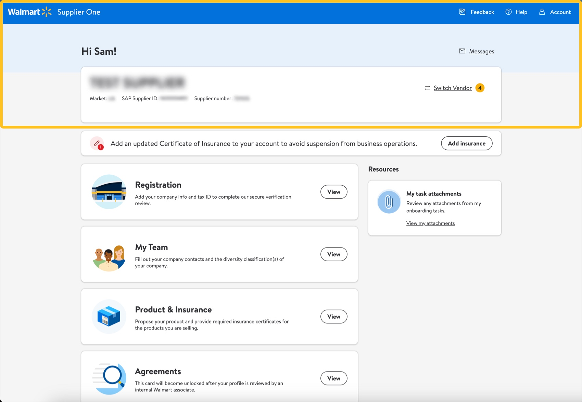
Task: View the Product & Insurance card
Action: tap(334, 317)
